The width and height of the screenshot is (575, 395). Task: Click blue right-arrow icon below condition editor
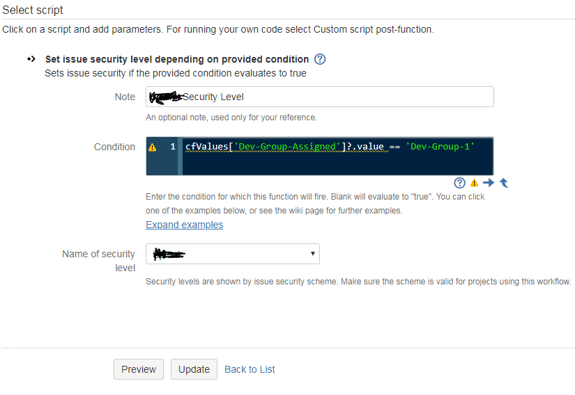point(489,182)
